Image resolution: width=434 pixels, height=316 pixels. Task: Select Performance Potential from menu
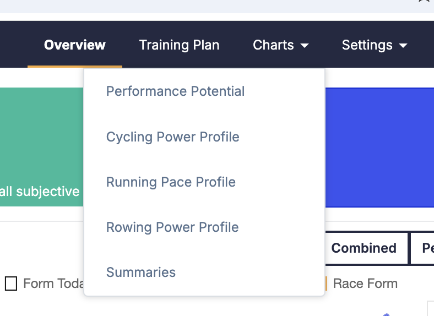point(176,91)
